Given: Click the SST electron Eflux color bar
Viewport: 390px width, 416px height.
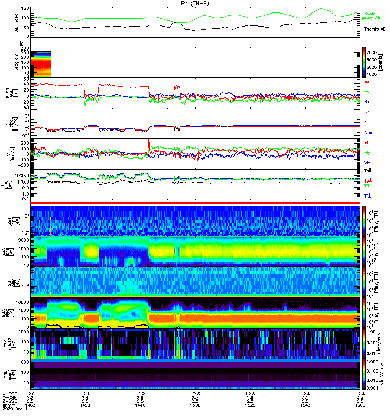Looking at the screenshot, I should pos(364,282).
